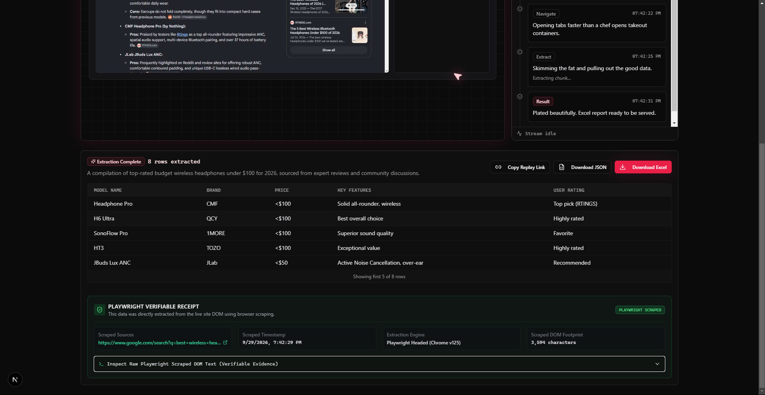Click the JBuds Lux ANC model cell

[x=112, y=263]
